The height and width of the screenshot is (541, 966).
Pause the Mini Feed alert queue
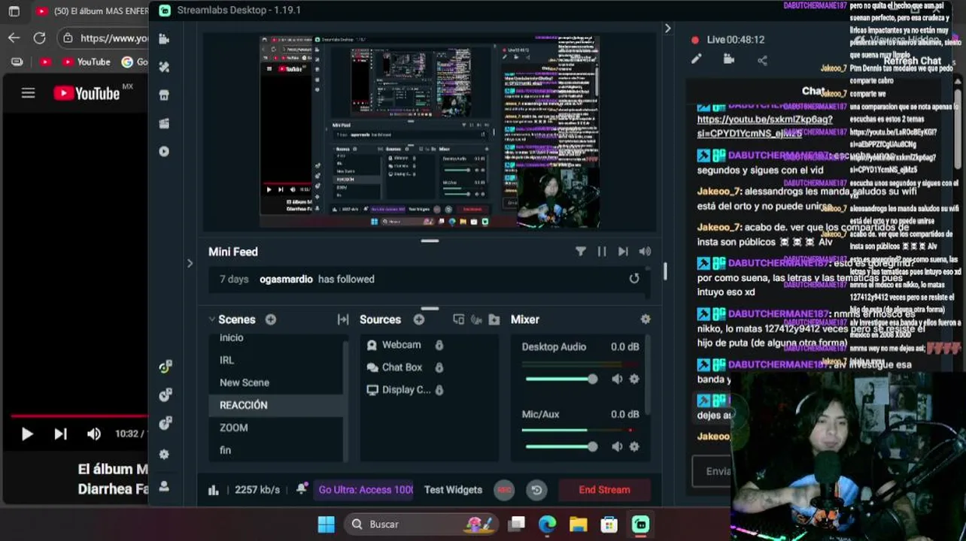coord(602,252)
